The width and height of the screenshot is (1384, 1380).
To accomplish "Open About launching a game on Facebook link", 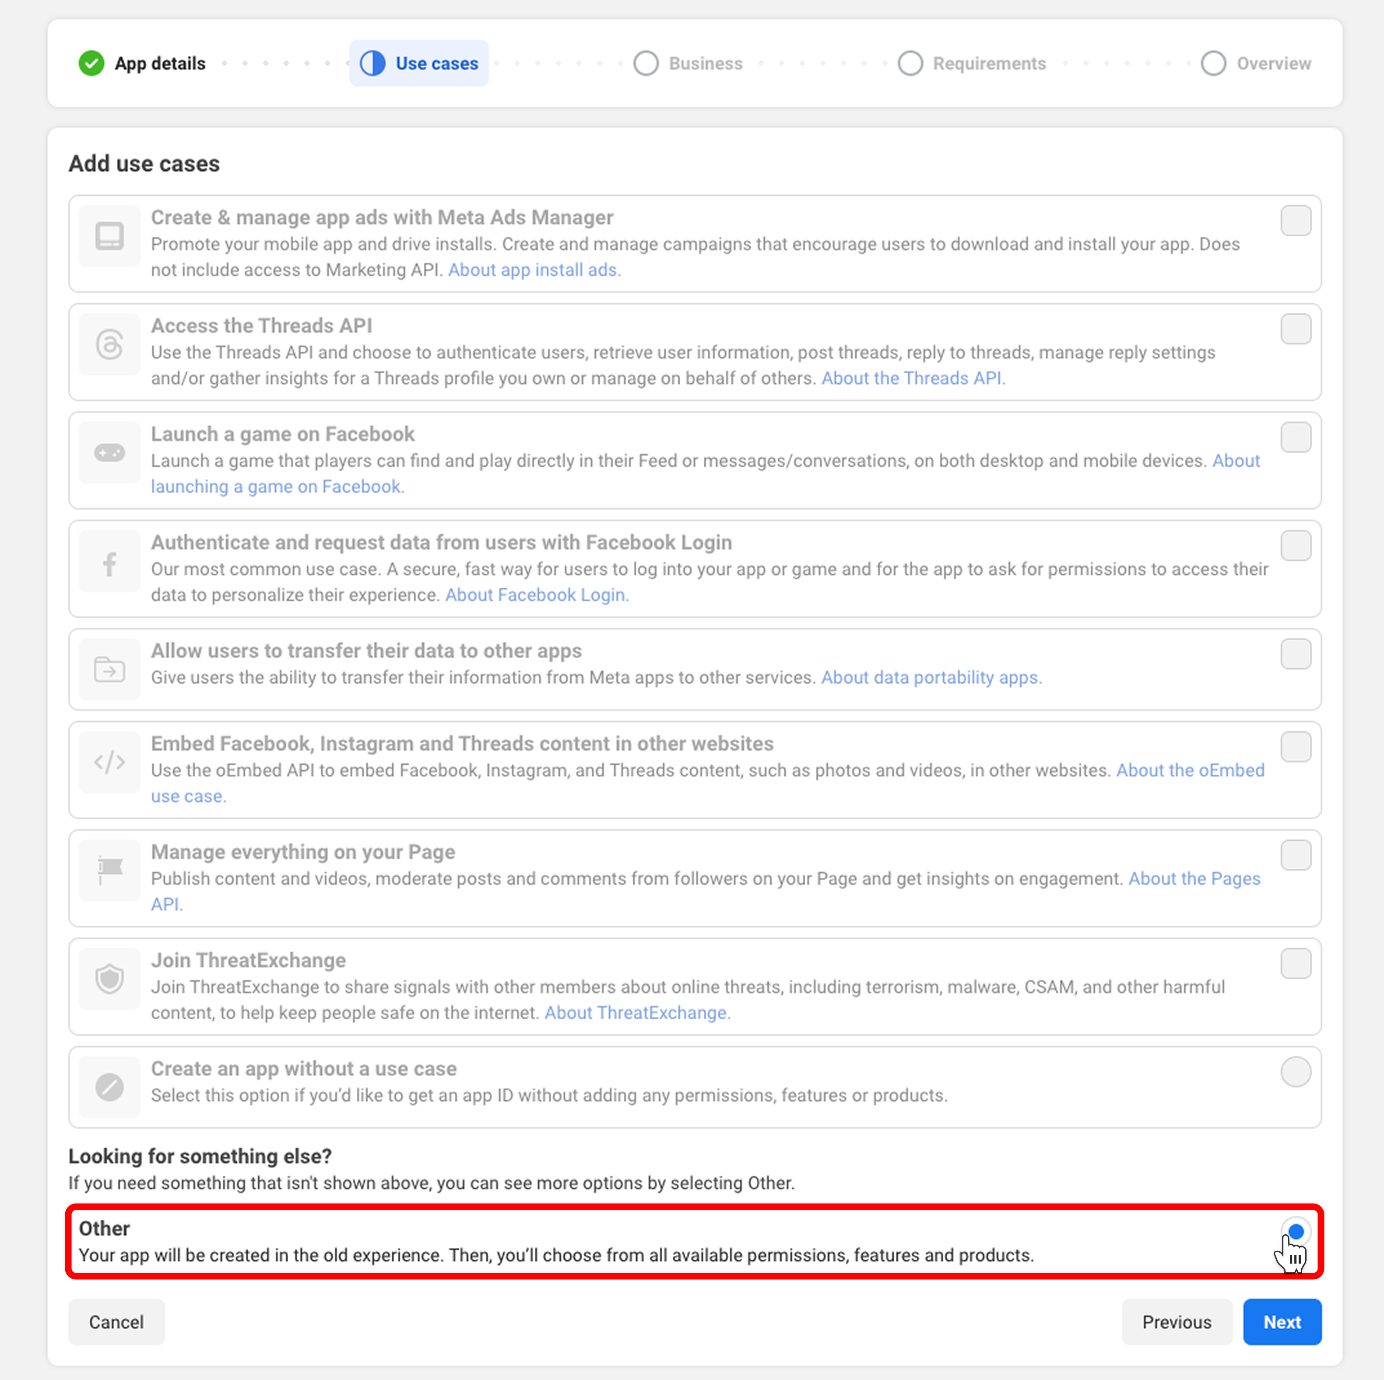I will click(x=277, y=487).
